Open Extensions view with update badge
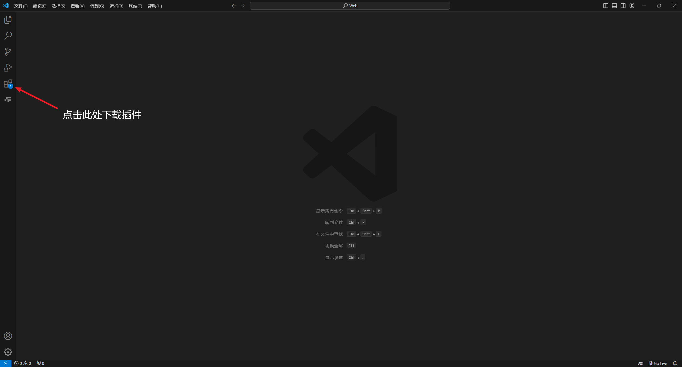 8,84
